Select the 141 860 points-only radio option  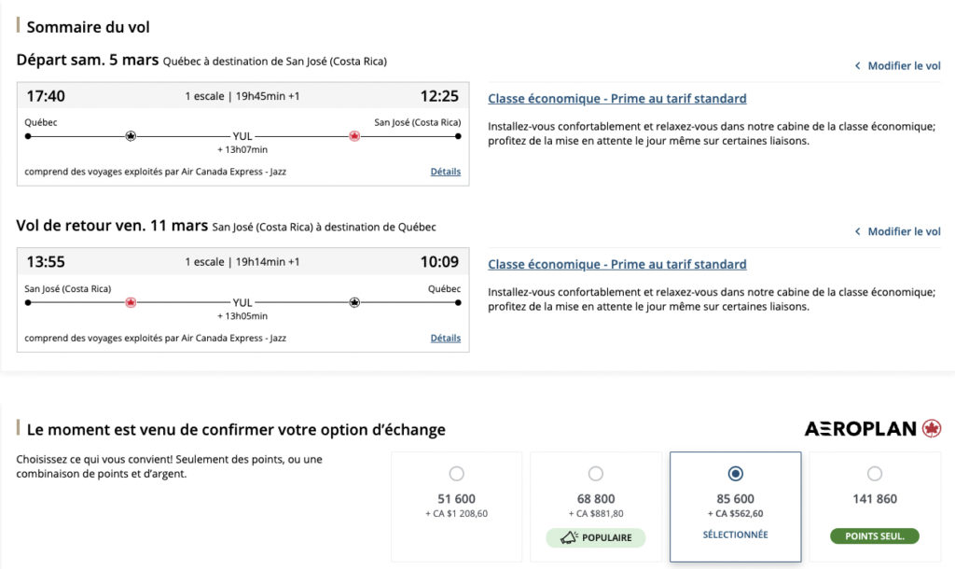point(874,474)
